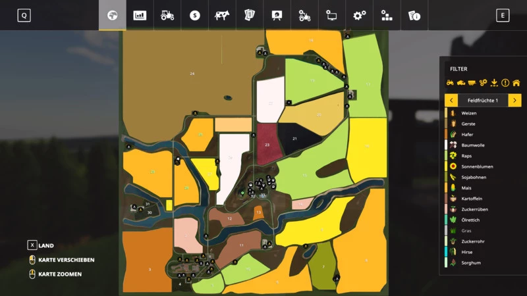The height and width of the screenshot is (296, 527).
Task: Open the animals page cow icon
Action: point(222,15)
